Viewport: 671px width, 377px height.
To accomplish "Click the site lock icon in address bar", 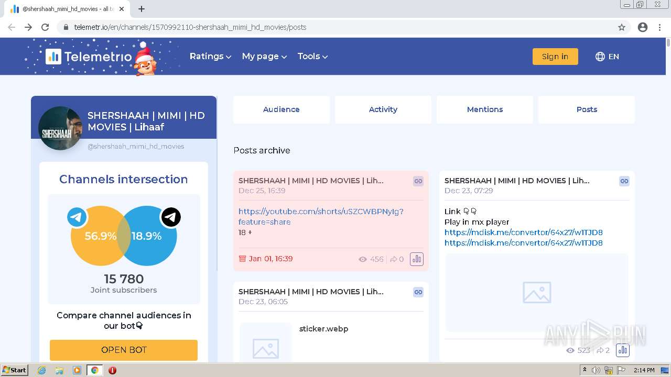I will [x=66, y=27].
